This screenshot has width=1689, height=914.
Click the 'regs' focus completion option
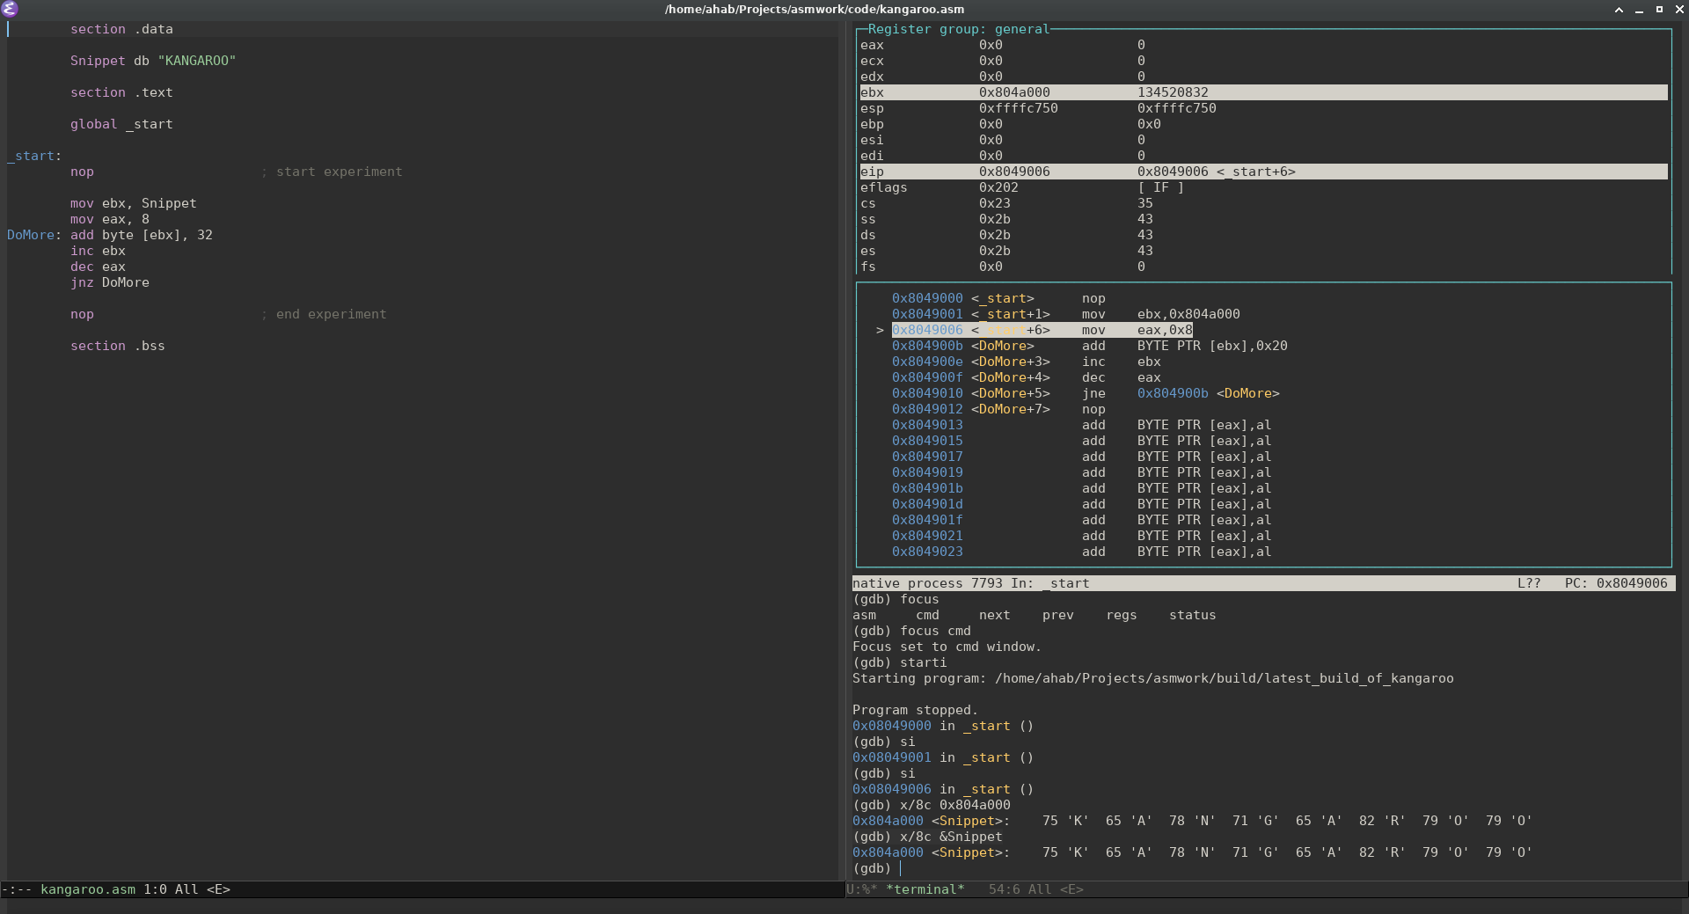[1122, 615]
